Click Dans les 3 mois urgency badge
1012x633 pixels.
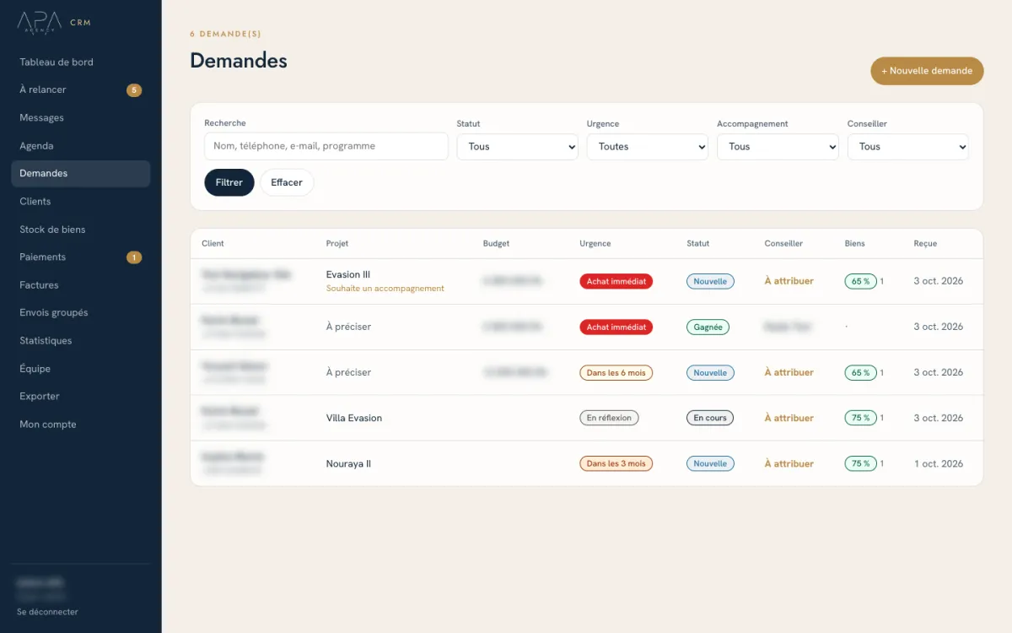(x=616, y=463)
